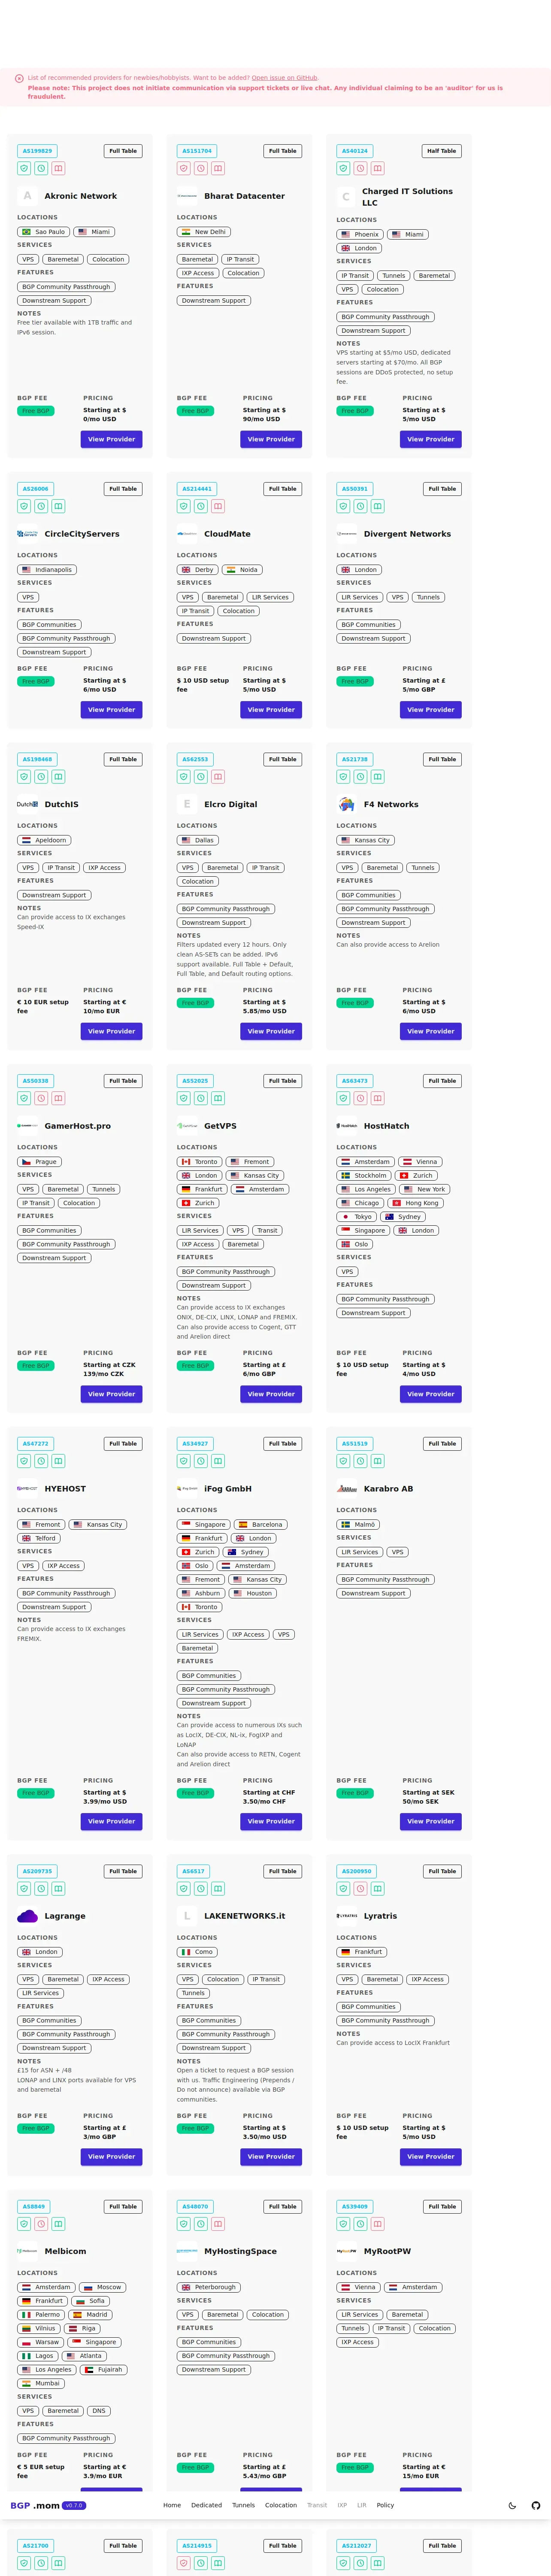Click View Provider for GetVPS
This screenshot has height=2576, width=551.
(271, 1394)
